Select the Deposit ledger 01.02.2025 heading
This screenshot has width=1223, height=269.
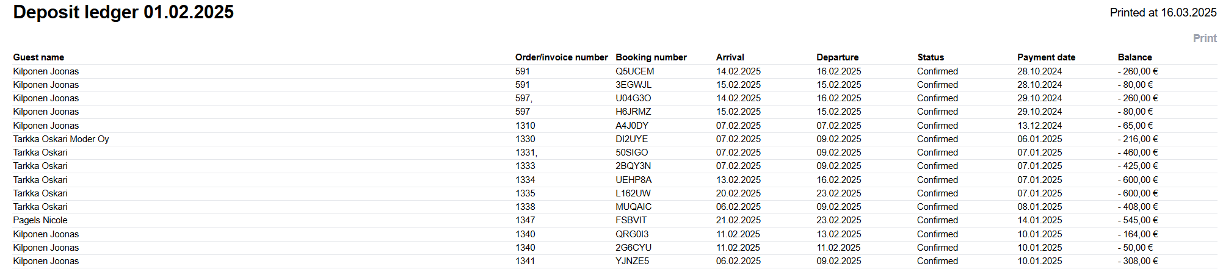tap(123, 12)
